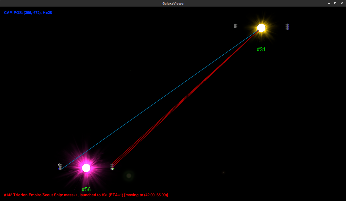The height and width of the screenshot is (201, 346).
Task: Select the dim green star near #56
Action: [x=129, y=175]
